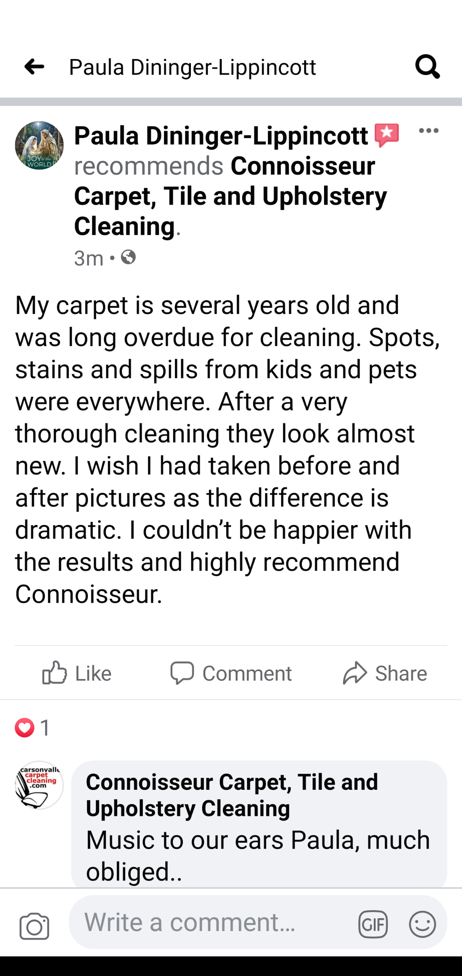Tap the back arrow icon
Image resolution: width=462 pixels, height=976 pixels.
[x=34, y=67]
